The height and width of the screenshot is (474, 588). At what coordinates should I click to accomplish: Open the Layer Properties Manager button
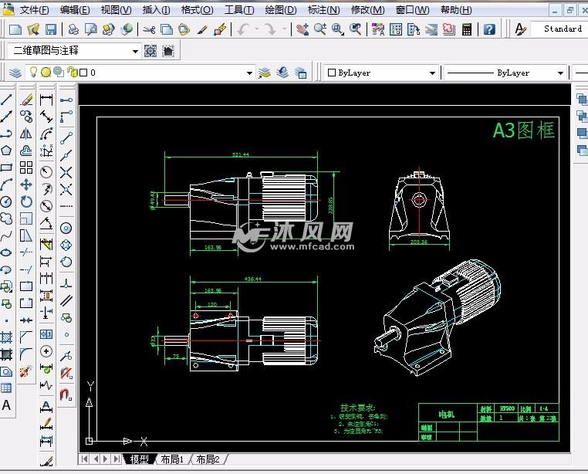coord(15,73)
